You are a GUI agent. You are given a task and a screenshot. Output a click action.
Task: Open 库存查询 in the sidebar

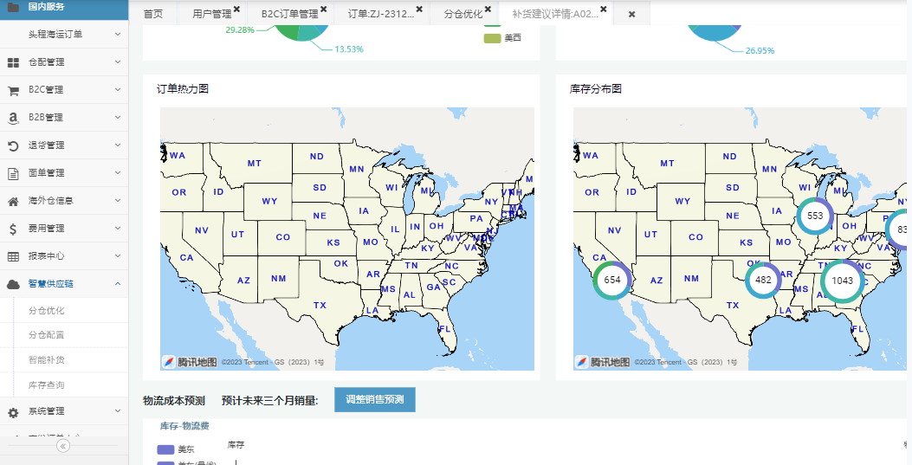click(47, 385)
